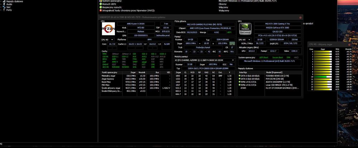Expand the Napędy dyskowe tree node
The image size is (358, 148).
tap(1, 1)
